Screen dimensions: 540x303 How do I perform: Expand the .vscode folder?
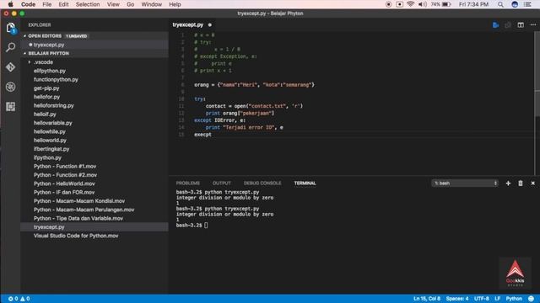pyautogui.click(x=43, y=62)
